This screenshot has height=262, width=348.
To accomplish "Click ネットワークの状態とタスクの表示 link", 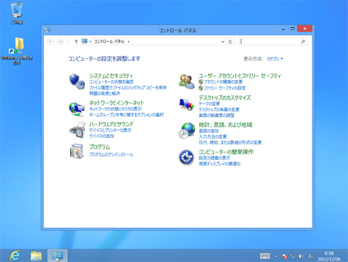I will tap(116, 109).
